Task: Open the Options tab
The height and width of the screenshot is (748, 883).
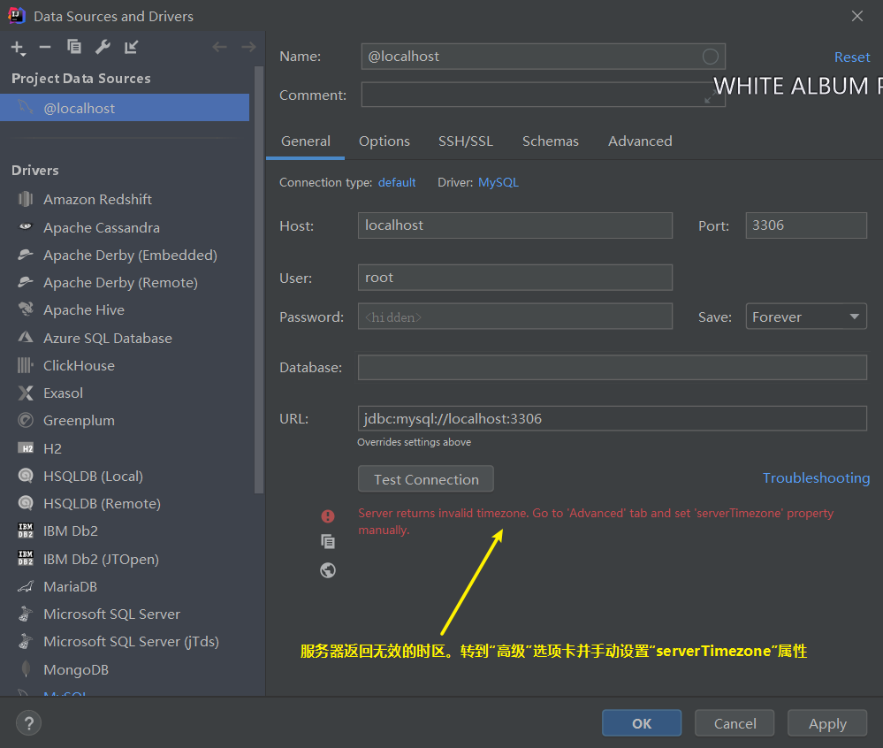Action: pos(384,141)
